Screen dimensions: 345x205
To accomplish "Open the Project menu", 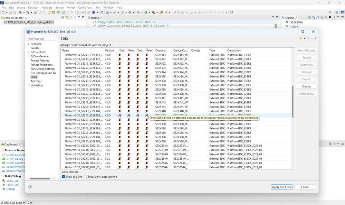I will click(x=71, y=8).
